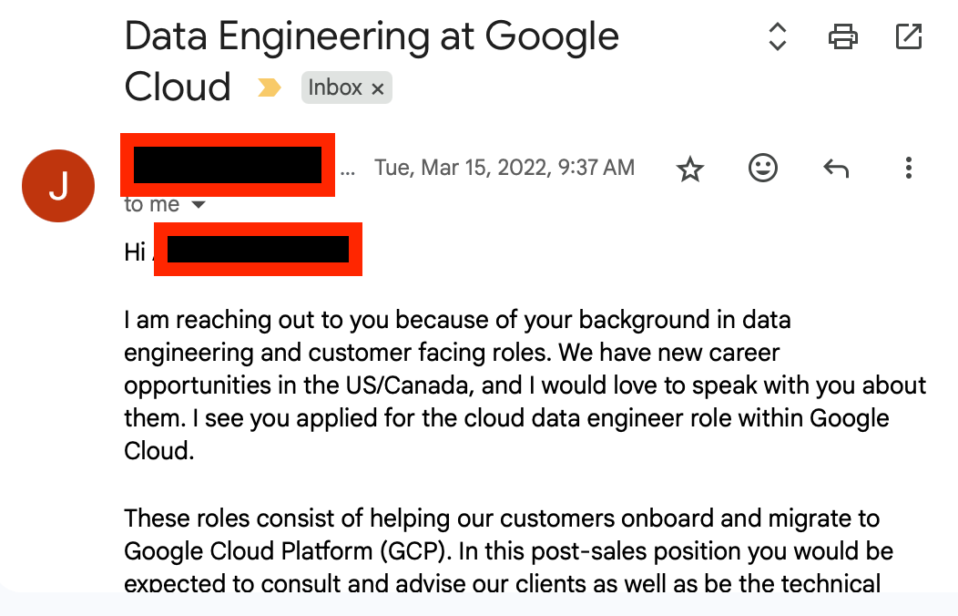Click the "Hi" greeting word

[x=135, y=252]
